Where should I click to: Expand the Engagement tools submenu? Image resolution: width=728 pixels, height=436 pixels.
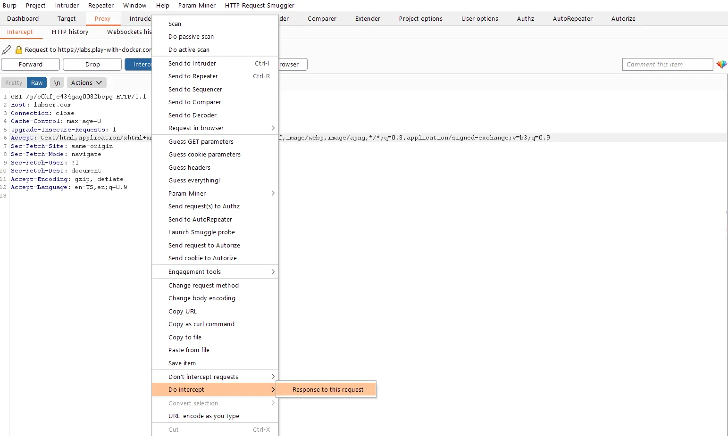(x=215, y=272)
